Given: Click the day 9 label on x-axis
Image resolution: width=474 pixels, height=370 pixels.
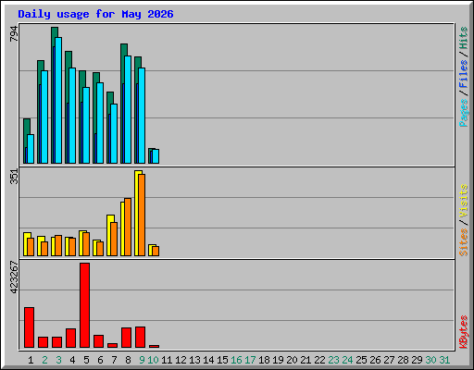Looking at the screenshot, I should (x=142, y=360).
